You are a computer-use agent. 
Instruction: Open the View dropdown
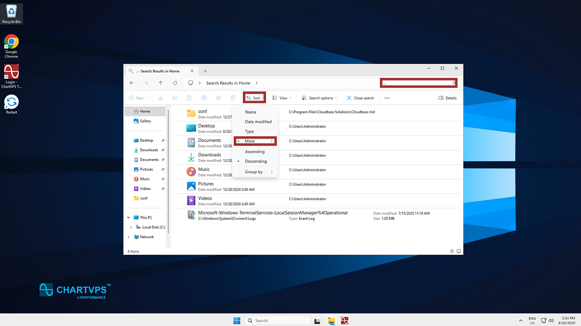282,98
